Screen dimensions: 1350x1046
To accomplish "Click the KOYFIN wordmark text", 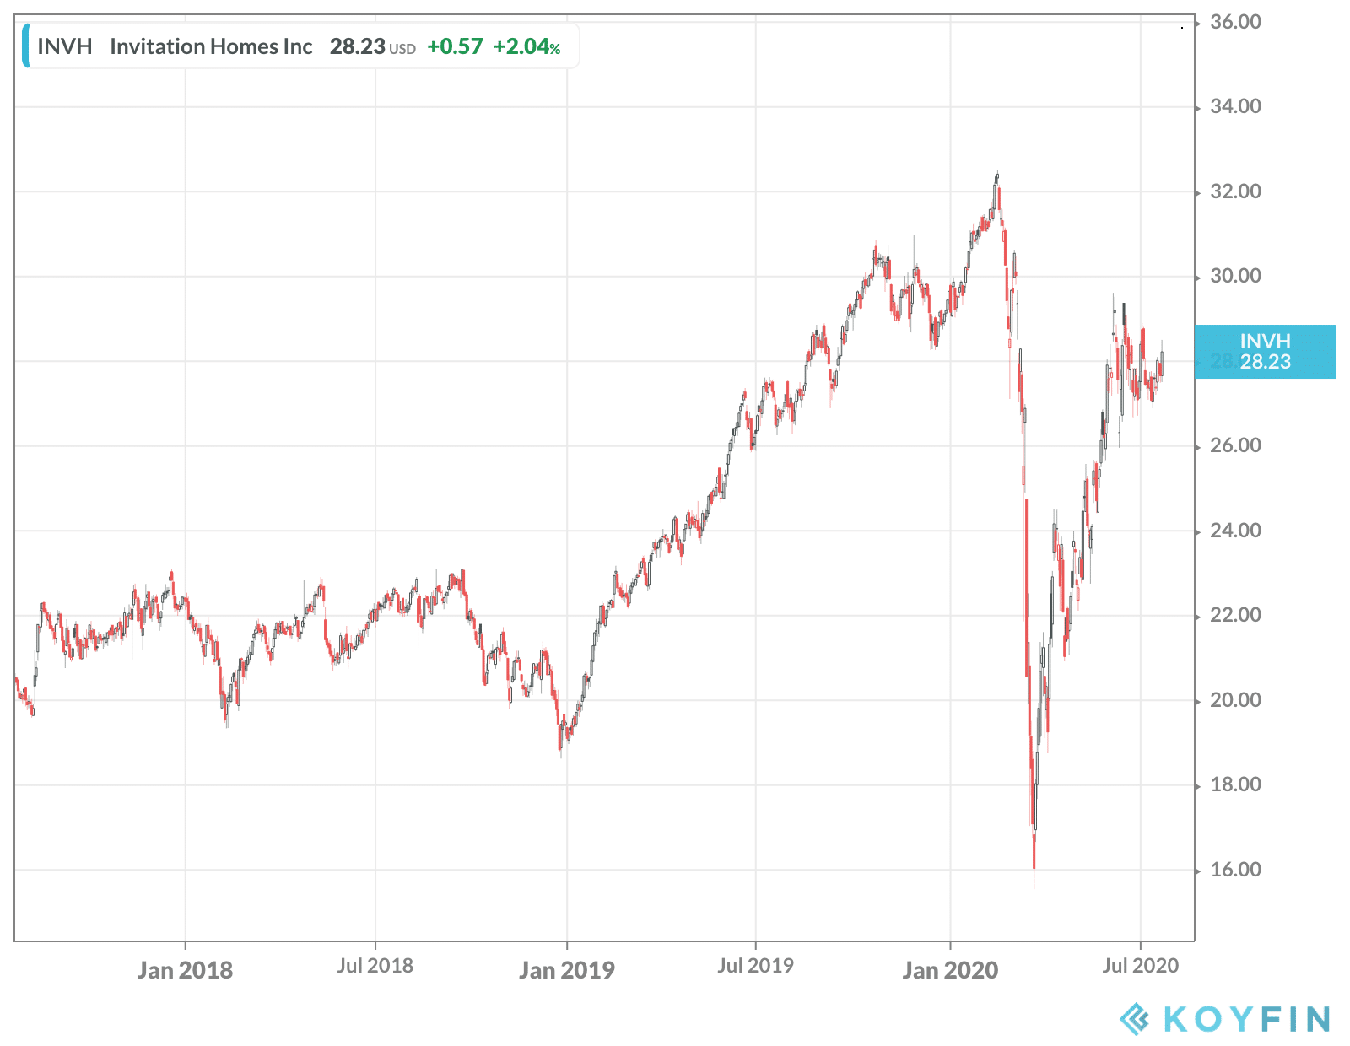I will click(x=1247, y=1020).
